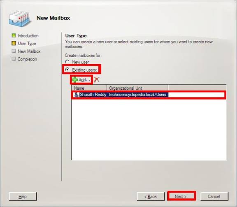
Task: Click the green Introduction step indicator
Action: pyautogui.click(x=14, y=35)
